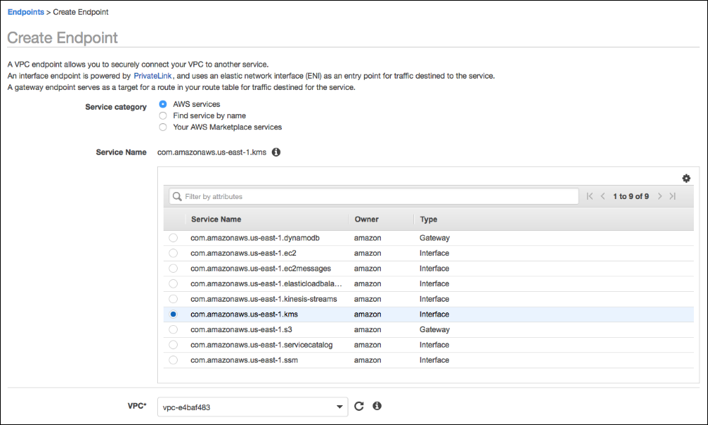Click the info icon beside the VPC selector
Screen dimensions: 708x425
tap(377, 406)
